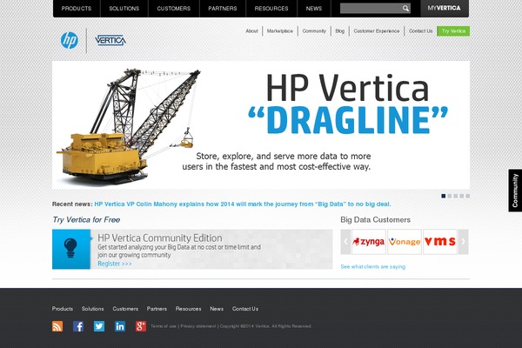Viewport: 522px width, 348px height.
Task: Select the third carousel slide dot
Action: point(455,196)
